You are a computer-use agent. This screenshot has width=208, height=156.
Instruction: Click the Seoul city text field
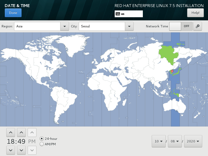pos(102,26)
